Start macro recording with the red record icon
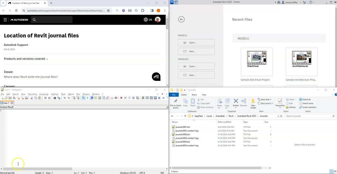The height and width of the screenshot is (174, 337). coord(121,98)
